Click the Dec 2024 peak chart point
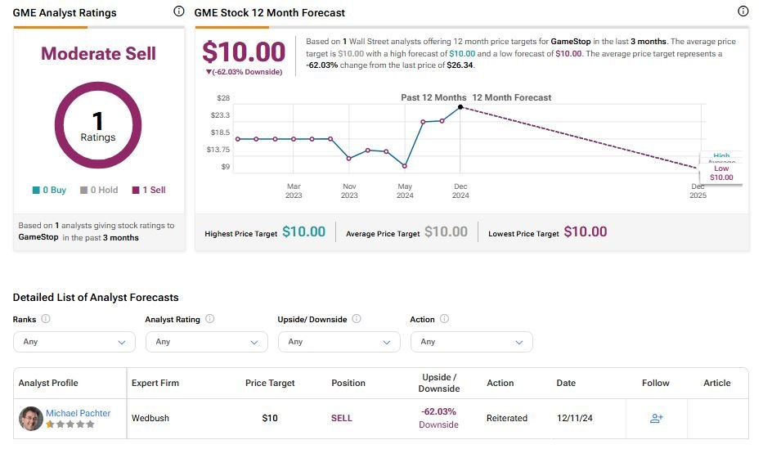The width and height of the screenshot is (763, 449). coord(460,107)
